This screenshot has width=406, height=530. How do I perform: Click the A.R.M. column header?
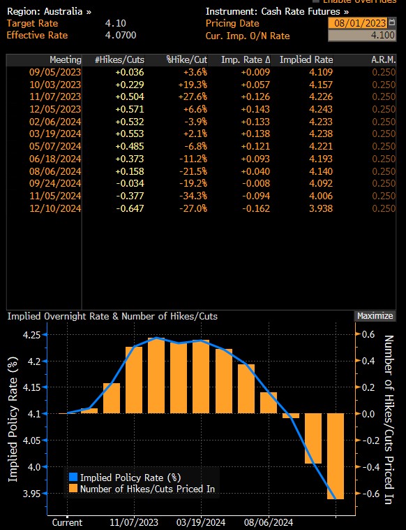(384, 60)
